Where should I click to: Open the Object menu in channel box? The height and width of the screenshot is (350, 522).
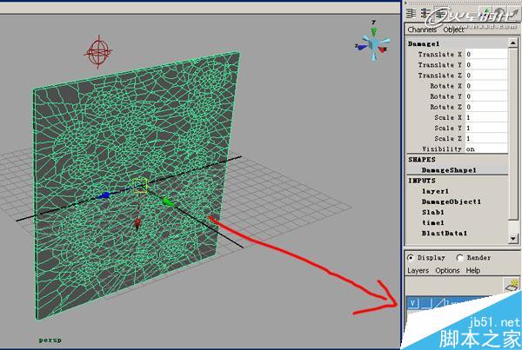(x=453, y=30)
